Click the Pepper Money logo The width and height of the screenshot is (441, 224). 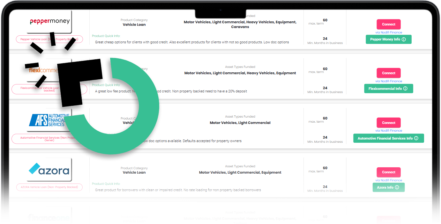point(49,22)
